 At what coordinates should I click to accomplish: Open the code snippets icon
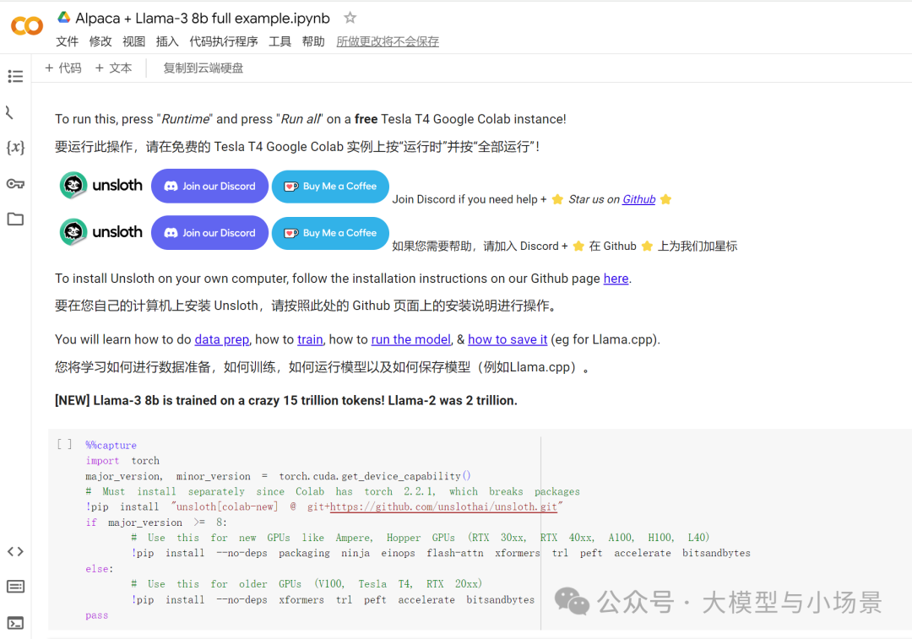(x=15, y=551)
